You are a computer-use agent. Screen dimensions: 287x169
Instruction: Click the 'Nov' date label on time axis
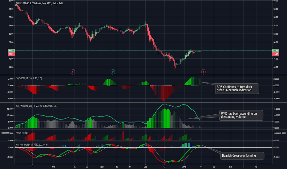click(102, 167)
